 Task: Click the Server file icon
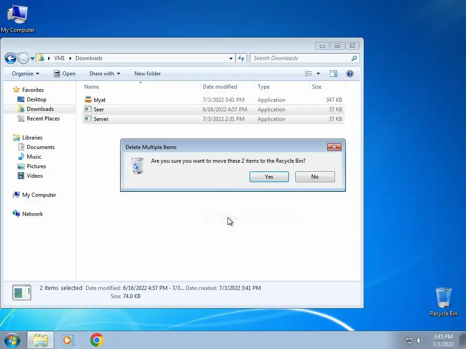[x=88, y=119]
